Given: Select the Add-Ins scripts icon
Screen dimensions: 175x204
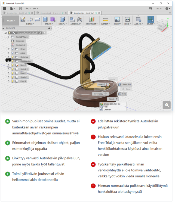Looking at the screenshot, I should pyautogui.click(x=139, y=20).
